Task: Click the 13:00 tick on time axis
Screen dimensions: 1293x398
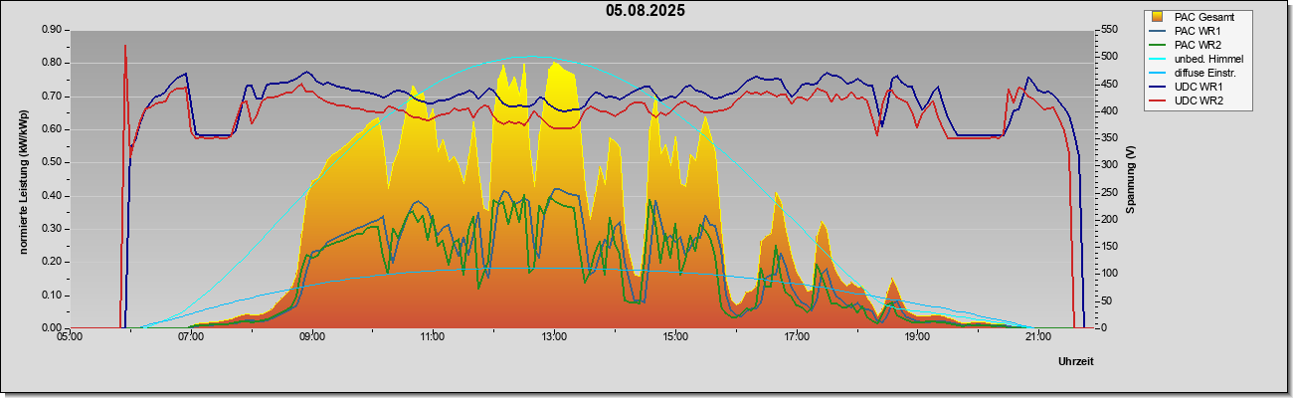Action: [554, 336]
